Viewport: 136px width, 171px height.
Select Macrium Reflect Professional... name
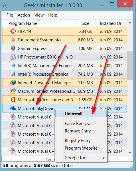coord(46,91)
